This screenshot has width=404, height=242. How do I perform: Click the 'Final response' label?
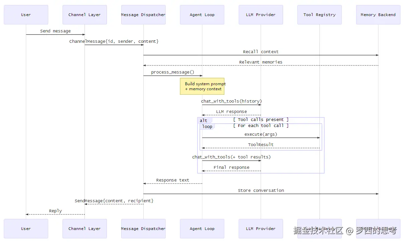232,167
